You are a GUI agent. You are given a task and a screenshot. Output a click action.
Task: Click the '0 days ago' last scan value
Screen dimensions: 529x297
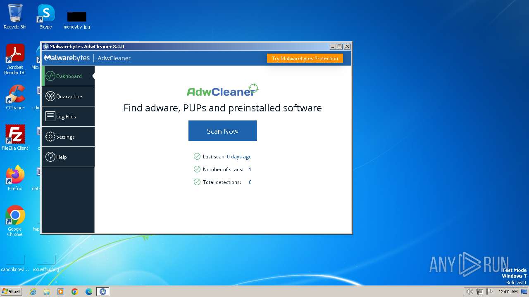[x=239, y=157]
